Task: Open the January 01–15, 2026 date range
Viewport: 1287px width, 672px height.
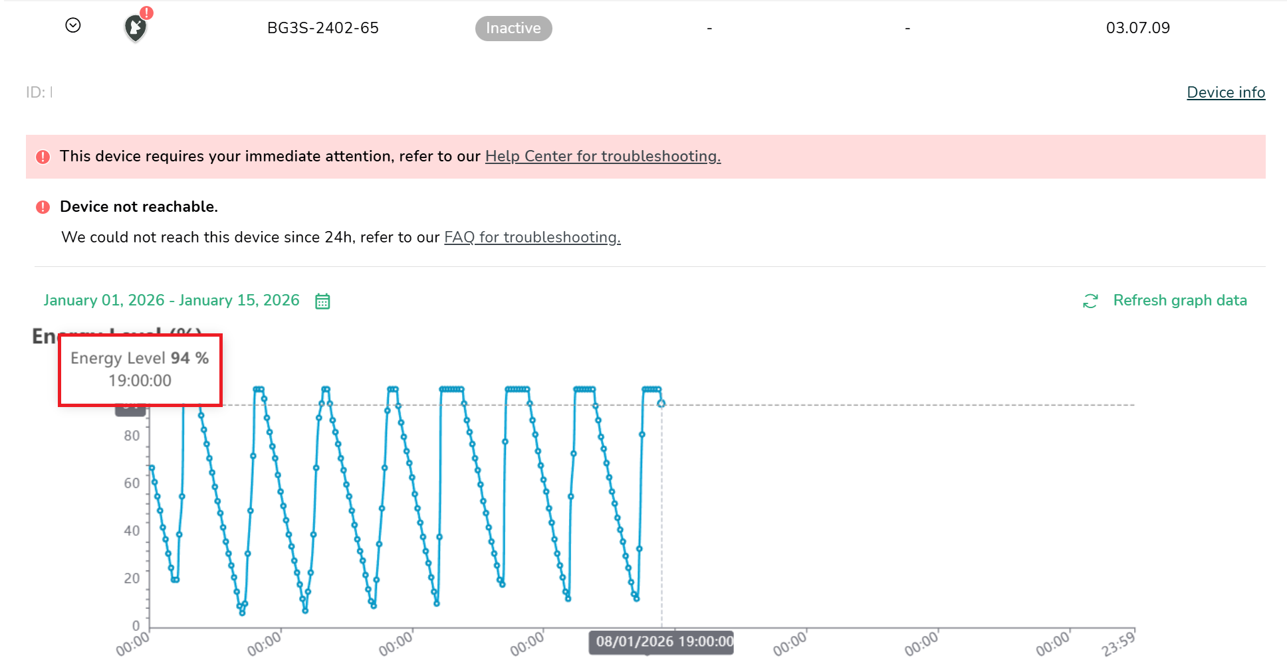Action: click(x=172, y=300)
